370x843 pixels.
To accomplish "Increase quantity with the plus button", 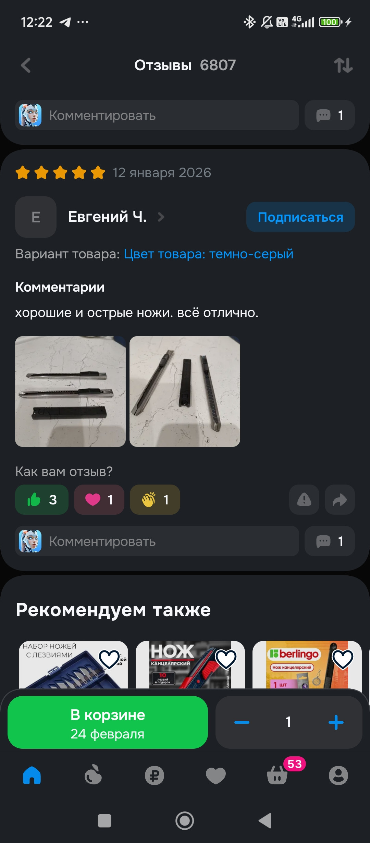I will point(336,722).
